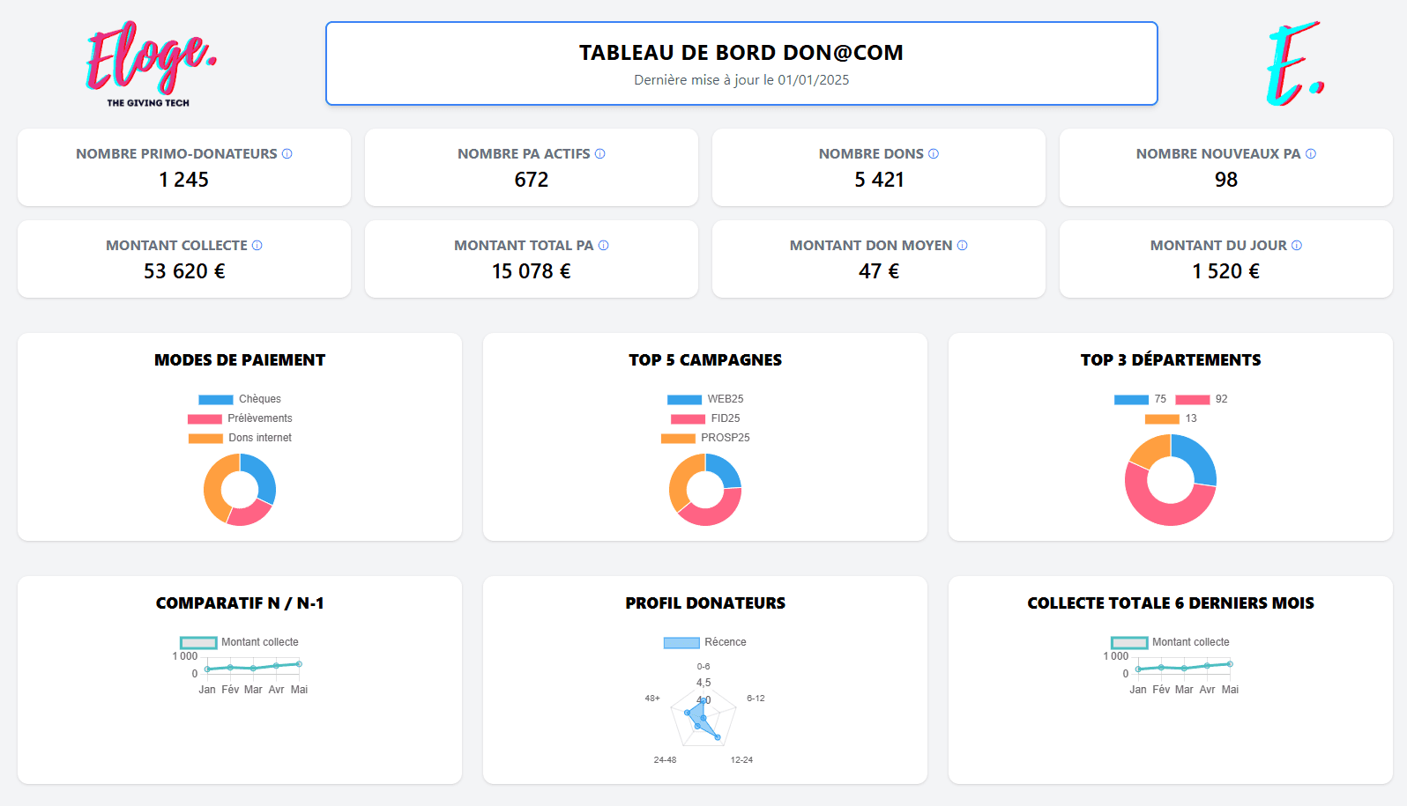Click info icon next to Montant Total PA
Viewport: 1407px width, 806px height.
point(604,246)
